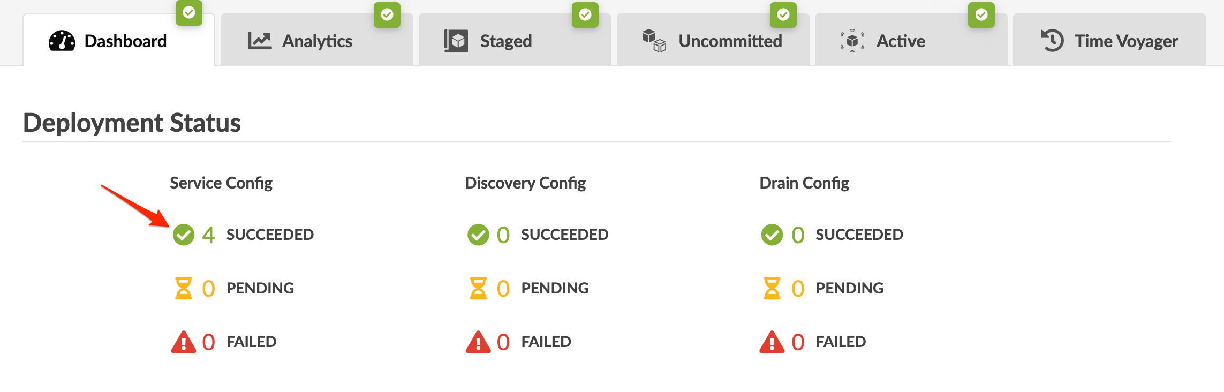Click Service Config 4 succeeded count
The image size is (1224, 392).
208,235
